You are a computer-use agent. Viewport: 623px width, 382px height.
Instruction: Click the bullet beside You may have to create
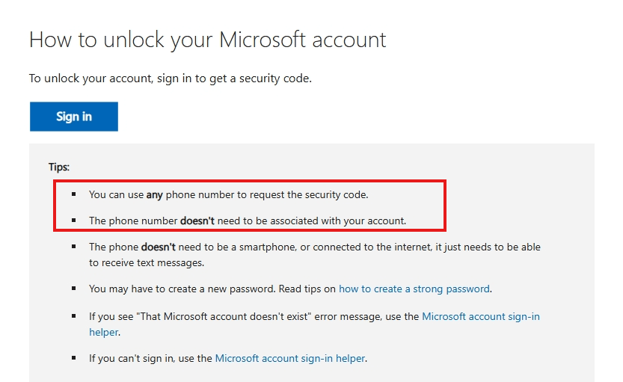click(x=74, y=289)
